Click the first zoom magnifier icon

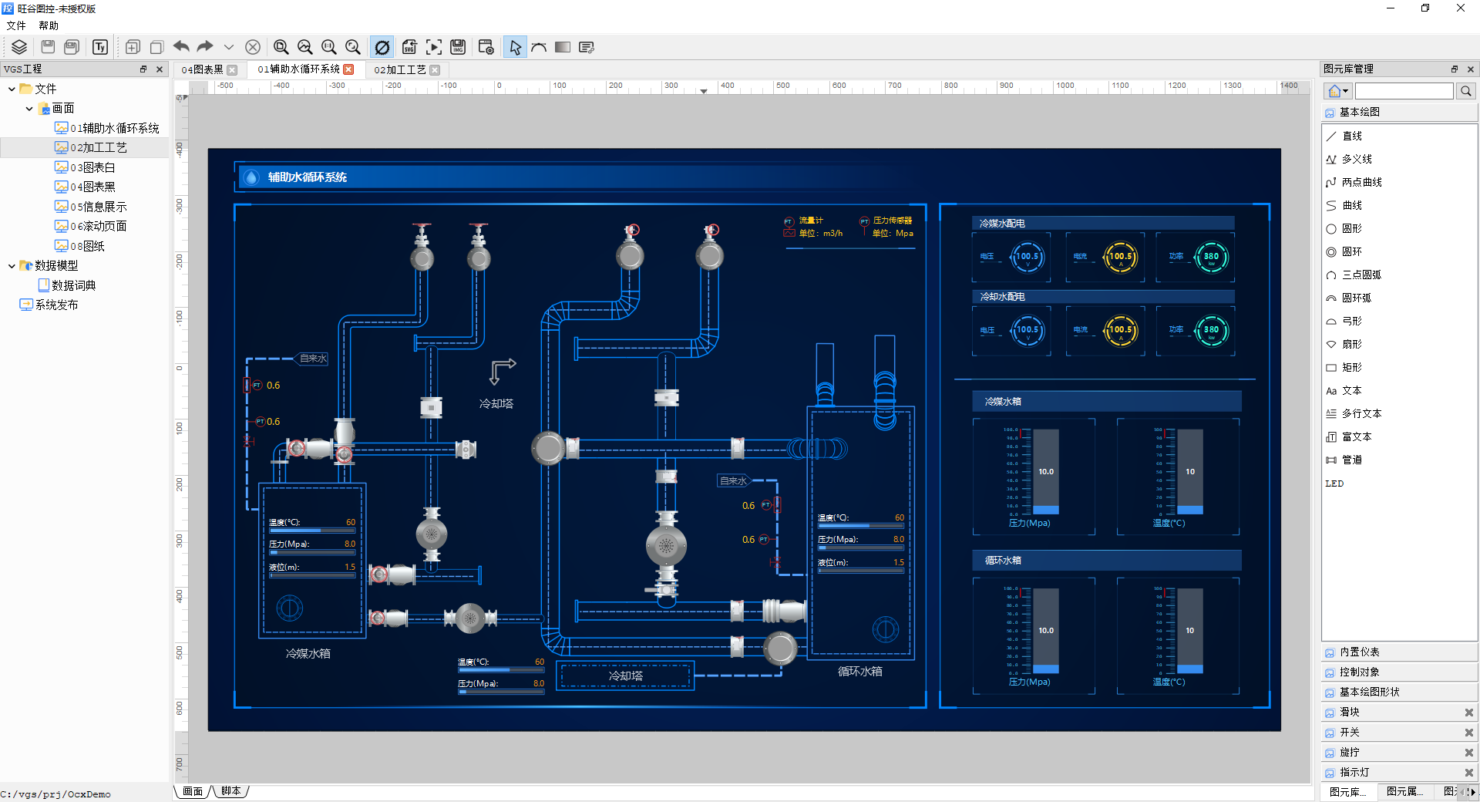pyautogui.click(x=281, y=47)
